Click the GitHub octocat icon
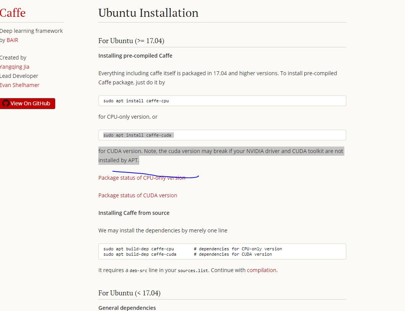 tap(6, 103)
